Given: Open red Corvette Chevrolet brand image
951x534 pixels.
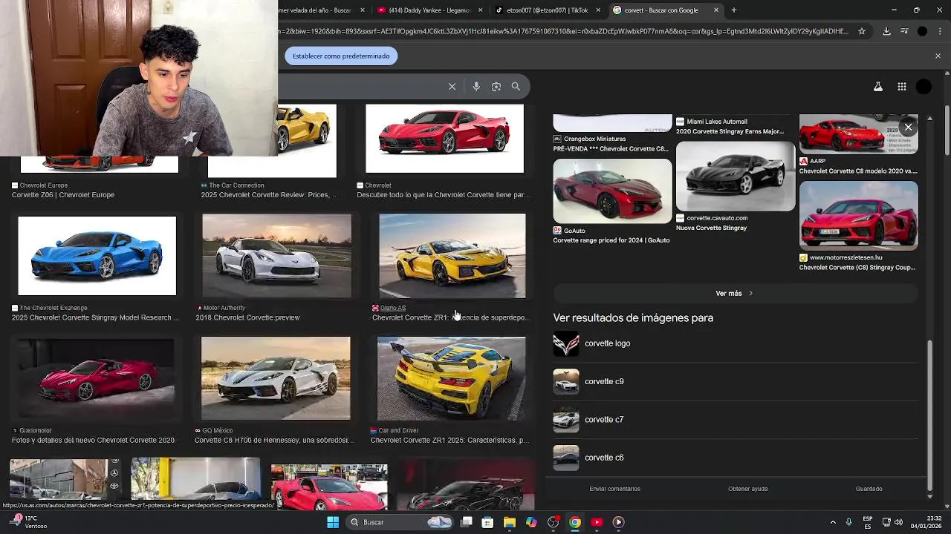Looking at the screenshot, I should point(444,139).
